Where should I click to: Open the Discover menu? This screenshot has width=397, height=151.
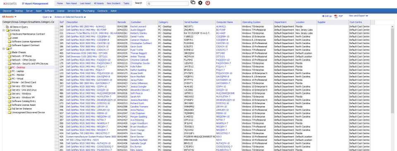(7, 11)
